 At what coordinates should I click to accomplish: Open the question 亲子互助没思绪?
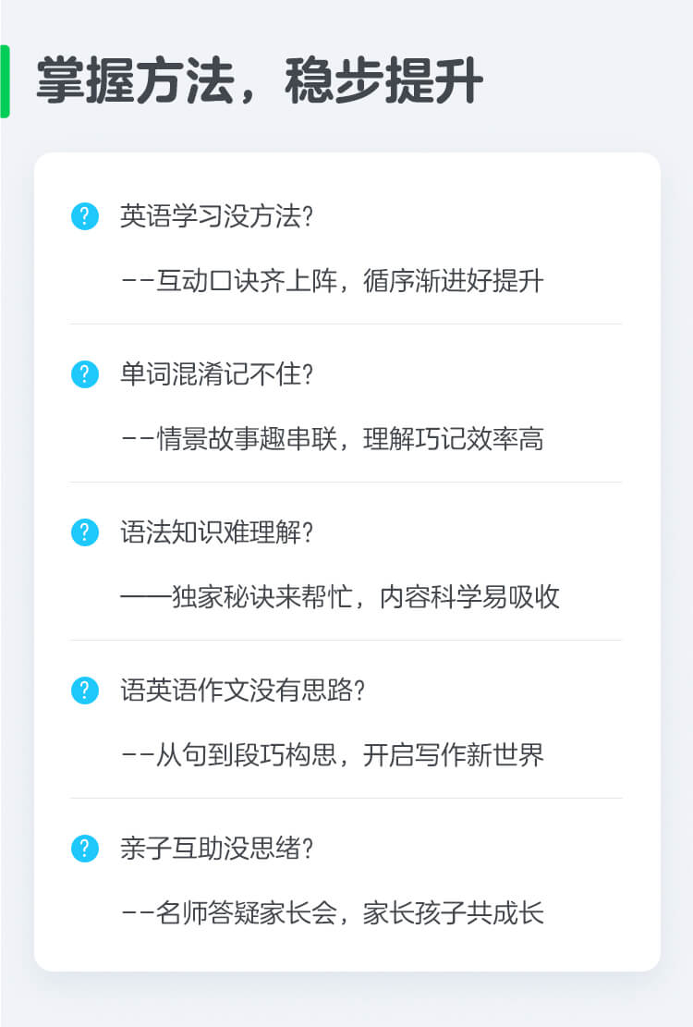click(x=216, y=849)
